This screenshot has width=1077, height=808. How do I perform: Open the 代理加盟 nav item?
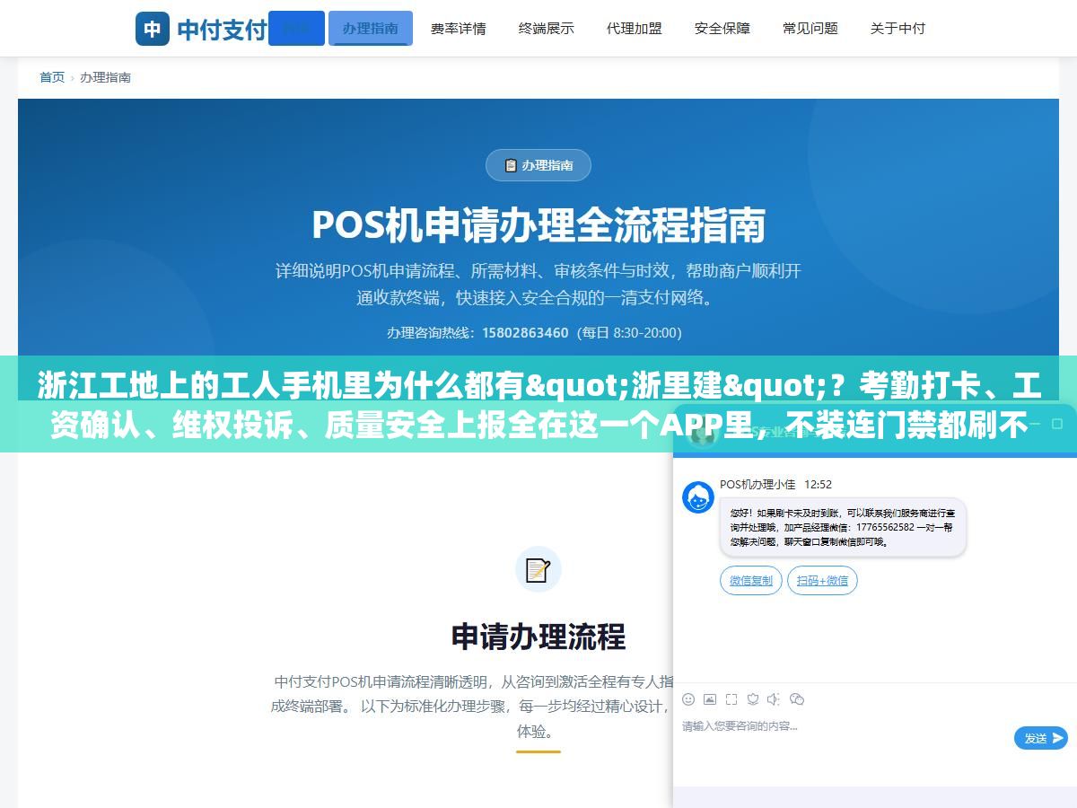click(634, 28)
